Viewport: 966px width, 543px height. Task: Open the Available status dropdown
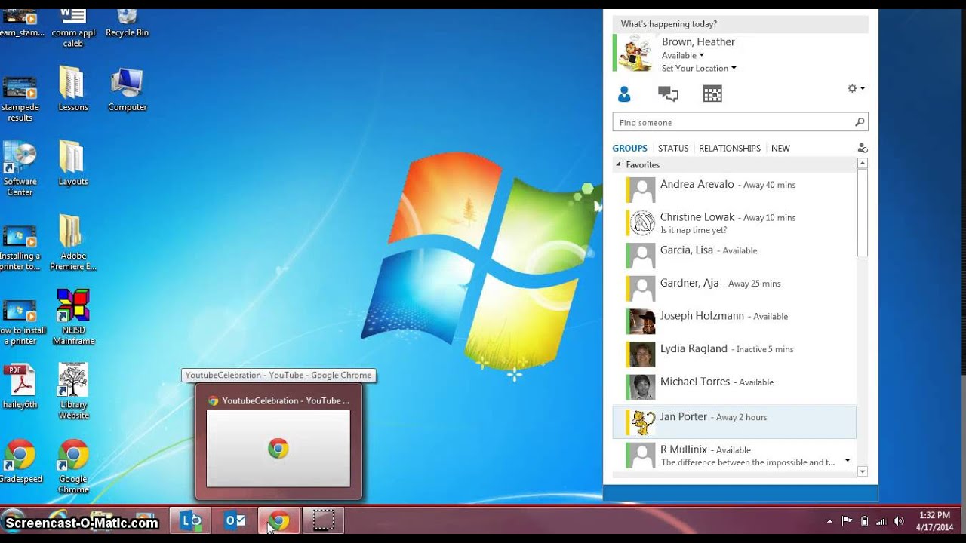pyautogui.click(x=683, y=55)
